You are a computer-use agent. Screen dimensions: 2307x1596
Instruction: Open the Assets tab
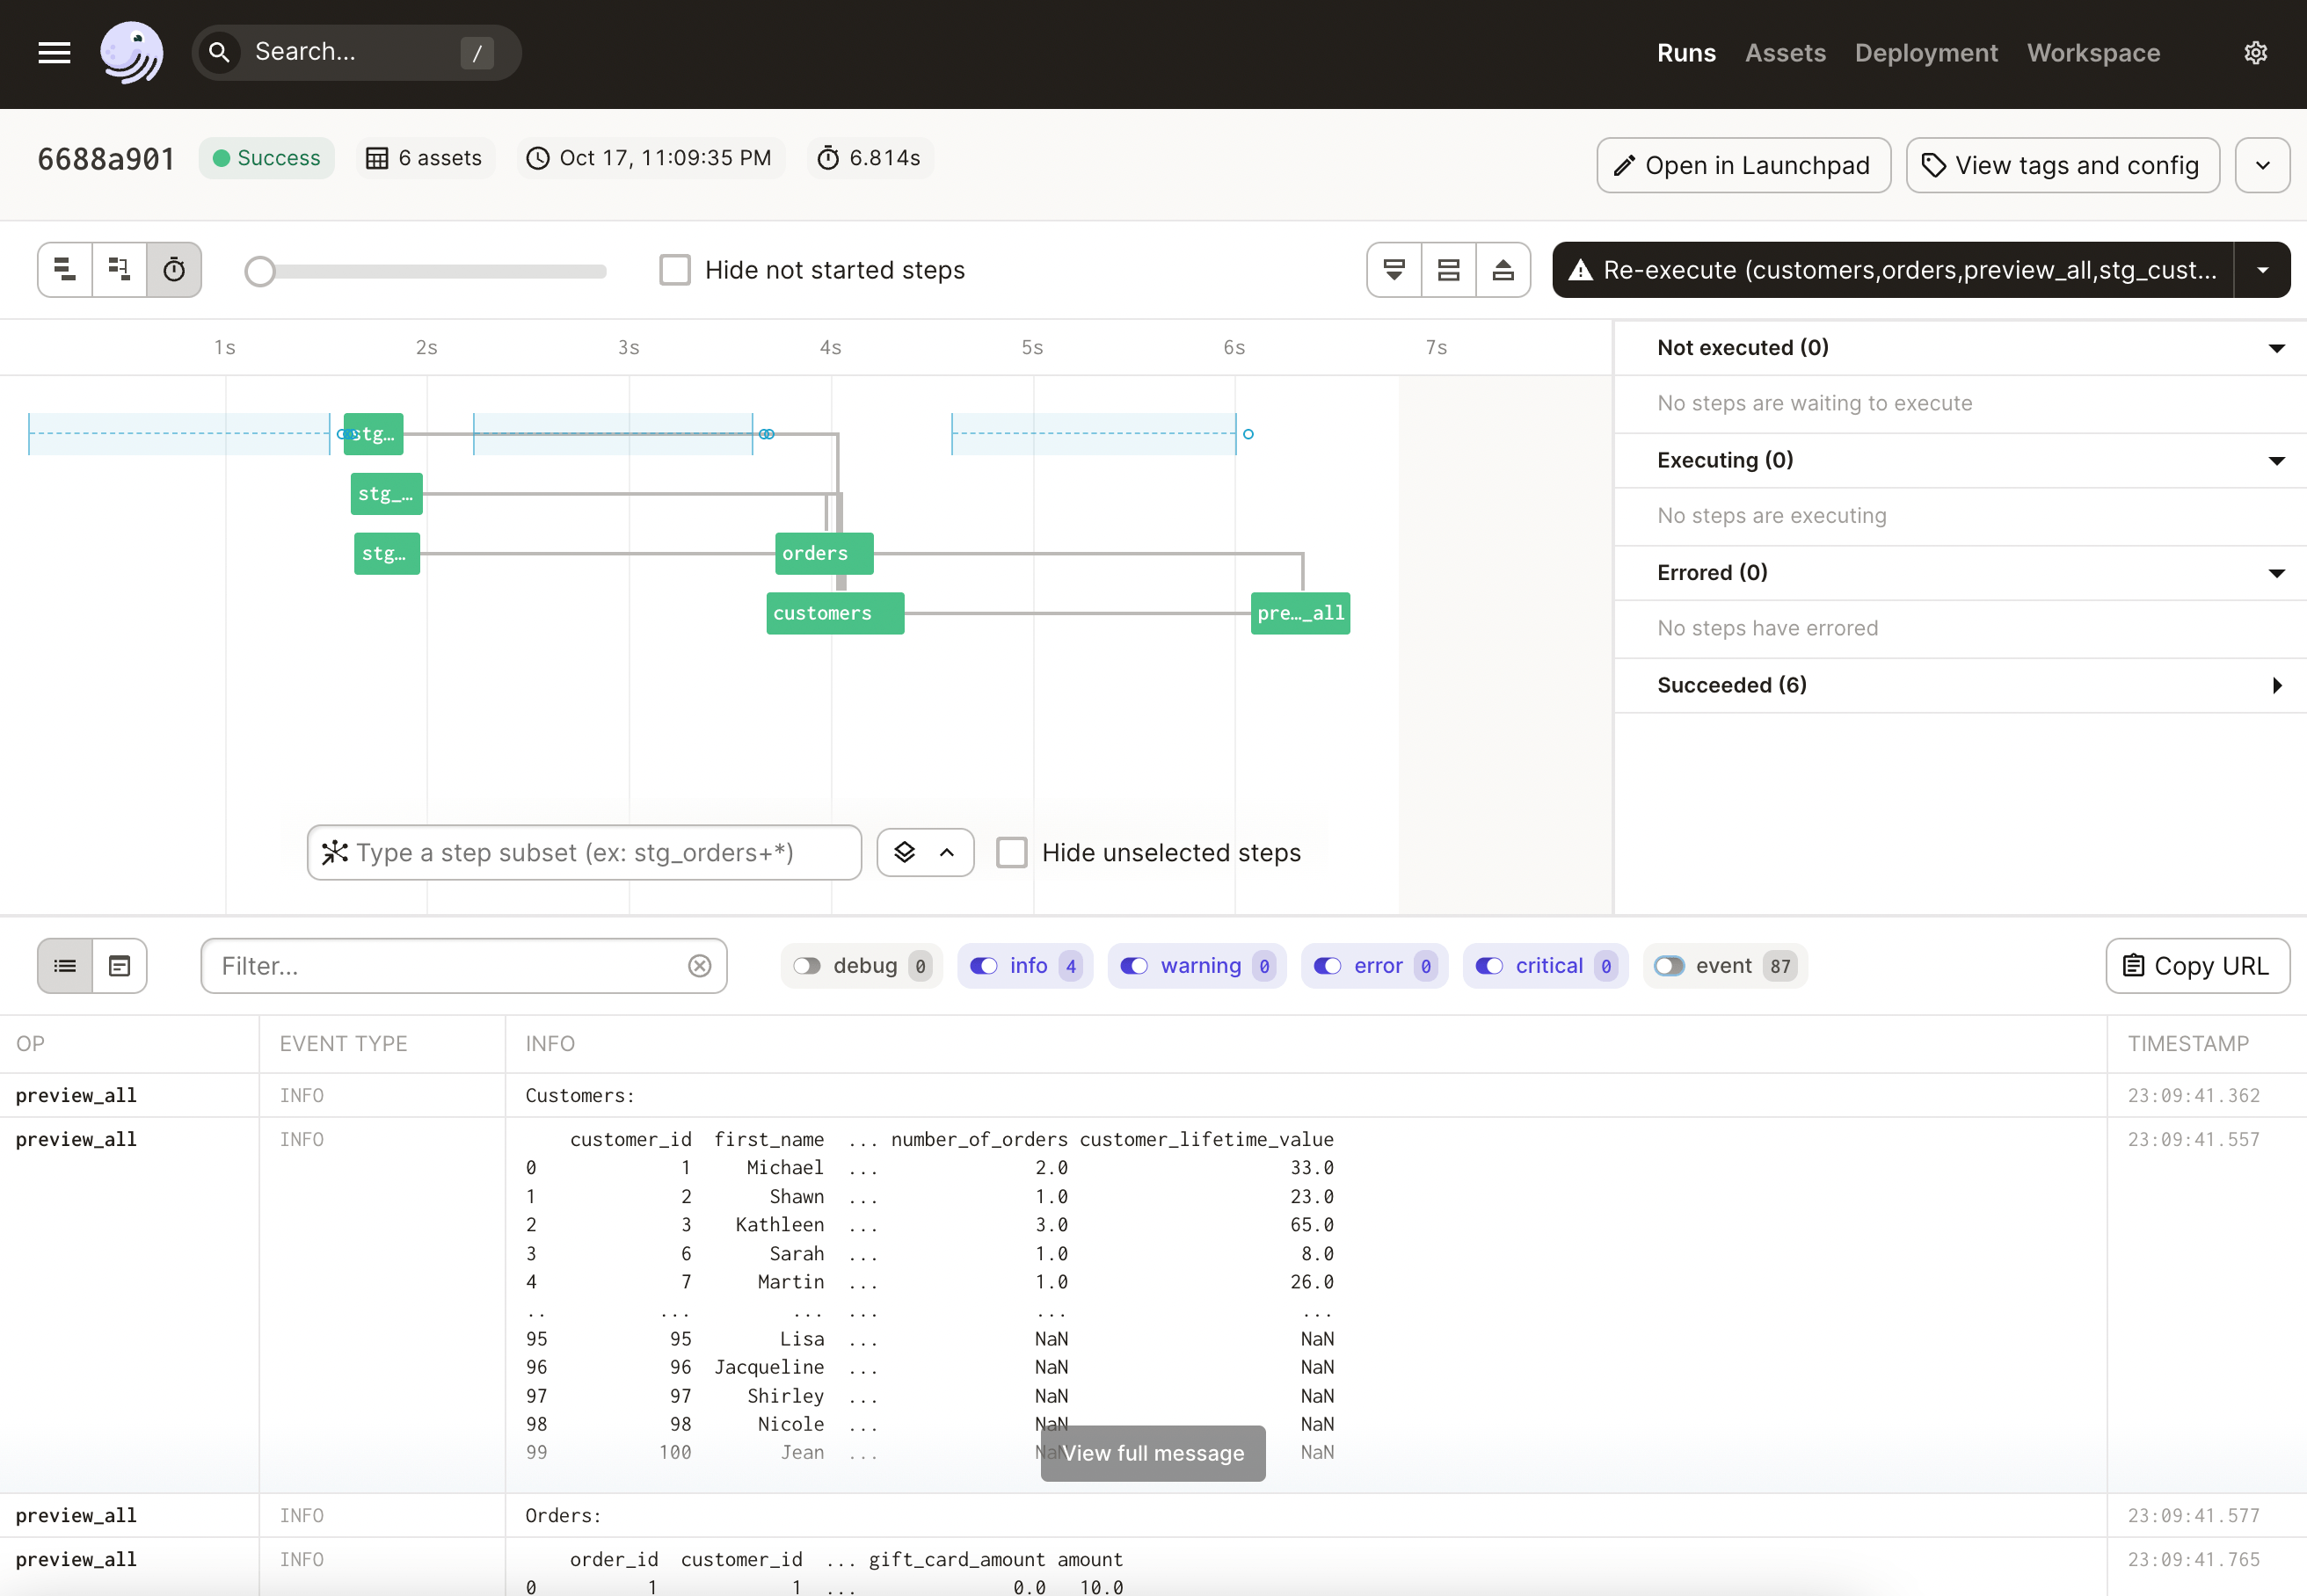click(x=1785, y=53)
